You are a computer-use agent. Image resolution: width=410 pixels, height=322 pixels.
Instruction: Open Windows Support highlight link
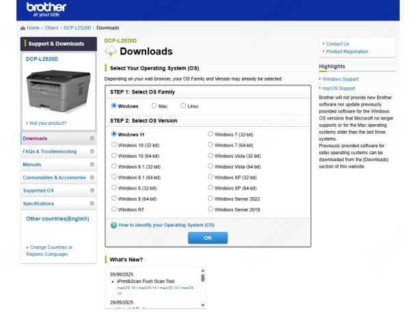click(x=340, y=79)
